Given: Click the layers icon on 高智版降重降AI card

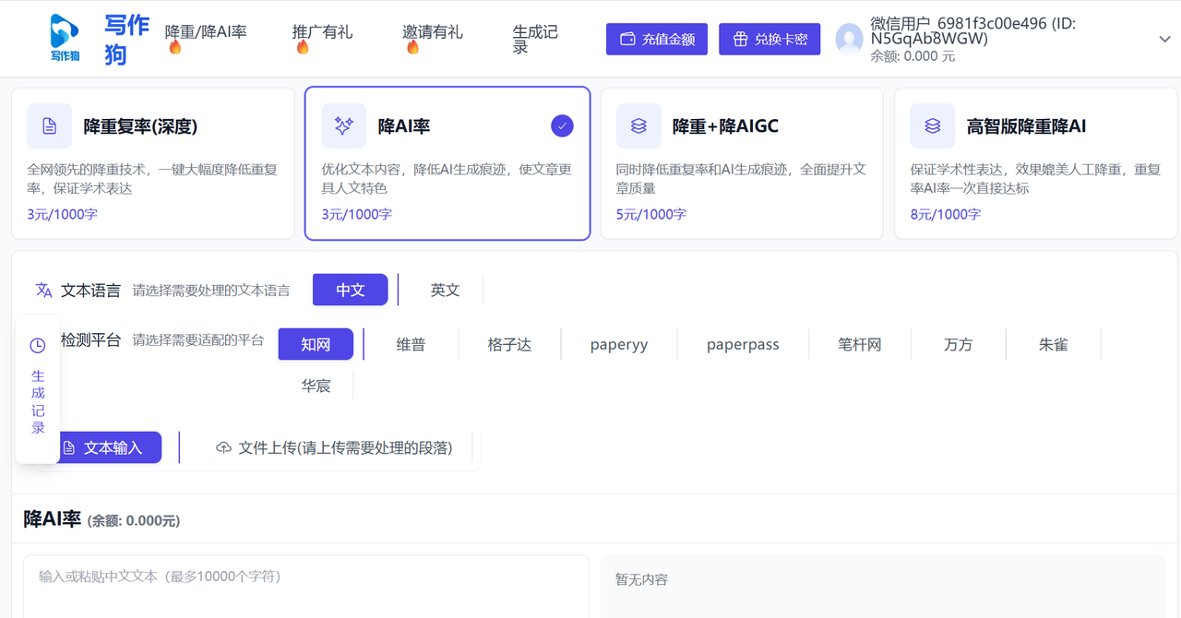Looking at the screenshot, I should 933,126.
